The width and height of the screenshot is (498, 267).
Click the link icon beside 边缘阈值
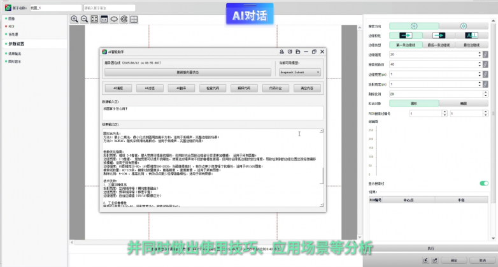point(485,55)
